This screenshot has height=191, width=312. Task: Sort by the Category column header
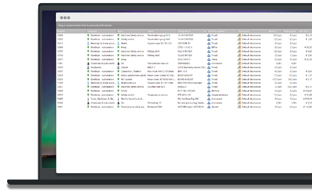(102, 31)
